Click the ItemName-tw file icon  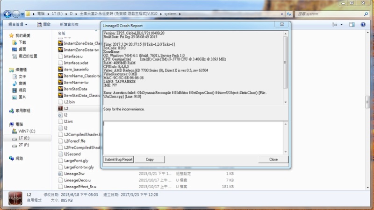point(60,83)
